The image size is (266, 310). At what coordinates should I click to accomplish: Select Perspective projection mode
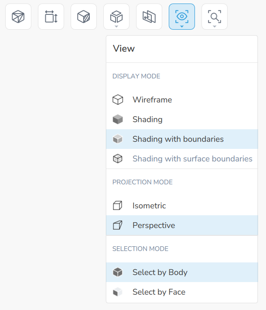153,225
